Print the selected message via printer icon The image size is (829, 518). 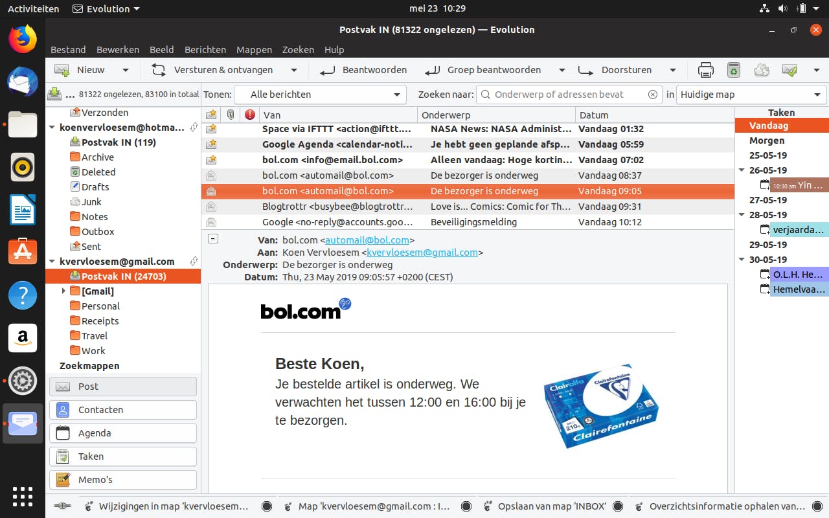pyautogui.click(x=705, y=70)
